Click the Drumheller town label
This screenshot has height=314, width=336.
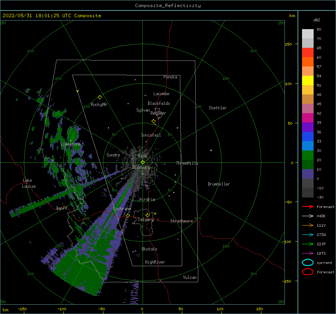point(219,184)
